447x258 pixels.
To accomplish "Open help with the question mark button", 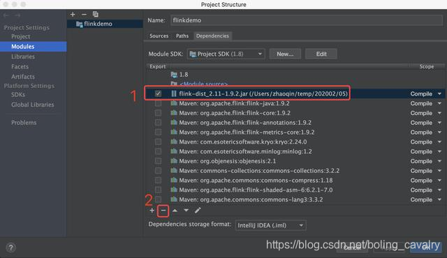I will pos(11,248).
